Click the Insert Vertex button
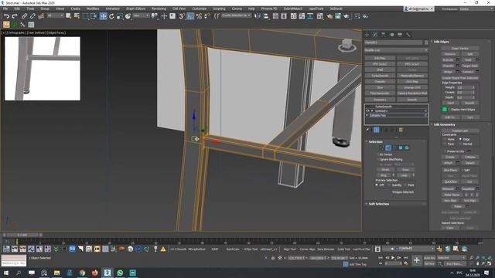The height and width of the screenshot is (278, 495). pos(460,48)
